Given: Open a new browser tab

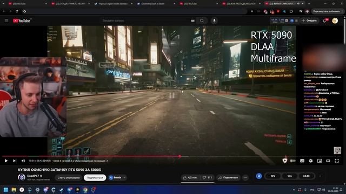Looking at the screenshot, I should (x=309, y=4).
